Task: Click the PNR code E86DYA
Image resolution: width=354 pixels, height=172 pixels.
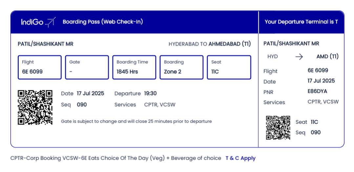Action: [x=317, y=91]
